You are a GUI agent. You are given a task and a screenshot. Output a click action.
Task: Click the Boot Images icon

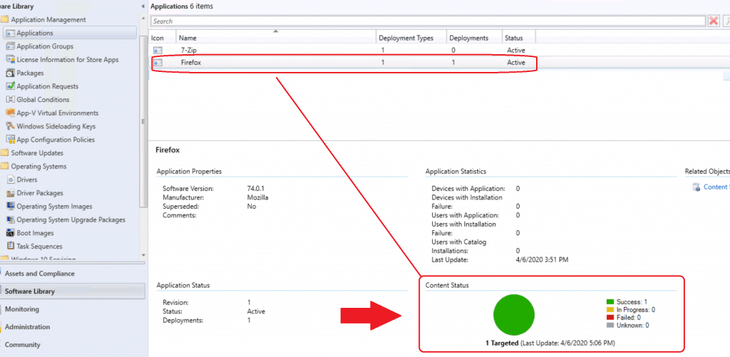click(10, 233)
